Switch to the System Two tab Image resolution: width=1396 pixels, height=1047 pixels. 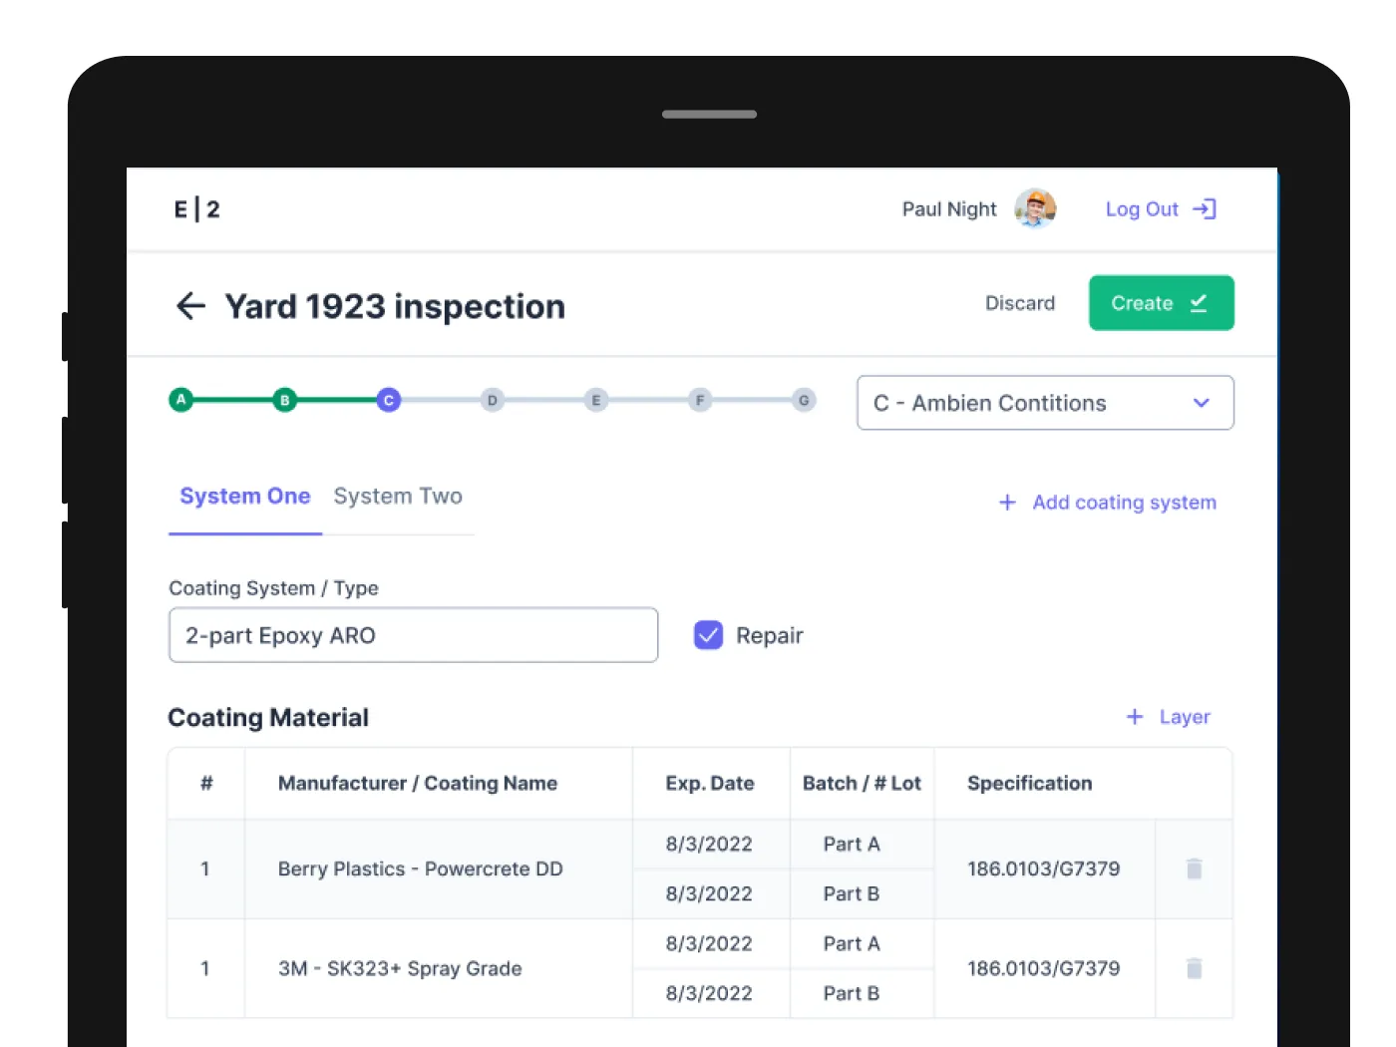coord(398,497)
